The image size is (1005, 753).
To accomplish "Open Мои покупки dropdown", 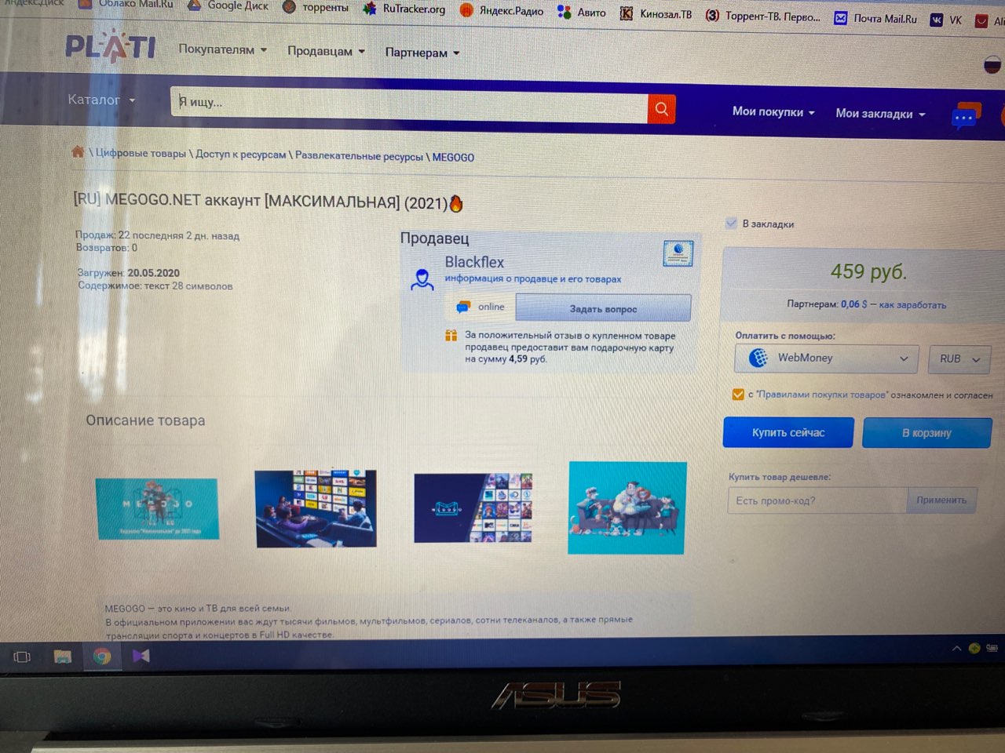I will pyautogui.click(x=773, y=111).
